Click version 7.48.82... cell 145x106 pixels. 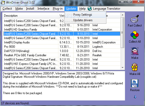[66, 55]
